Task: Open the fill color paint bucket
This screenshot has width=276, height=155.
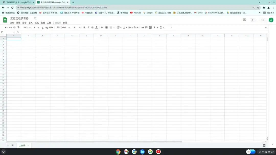Action: pyautogui.click(x=102, y=28)
